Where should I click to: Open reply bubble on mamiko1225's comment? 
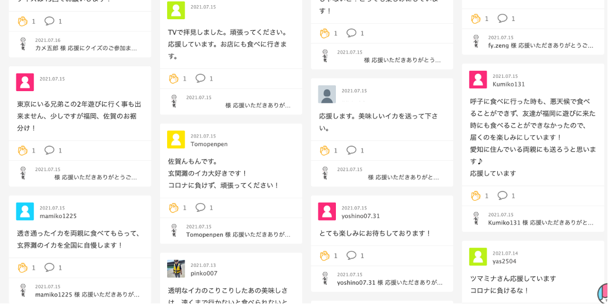pos(50,267)
